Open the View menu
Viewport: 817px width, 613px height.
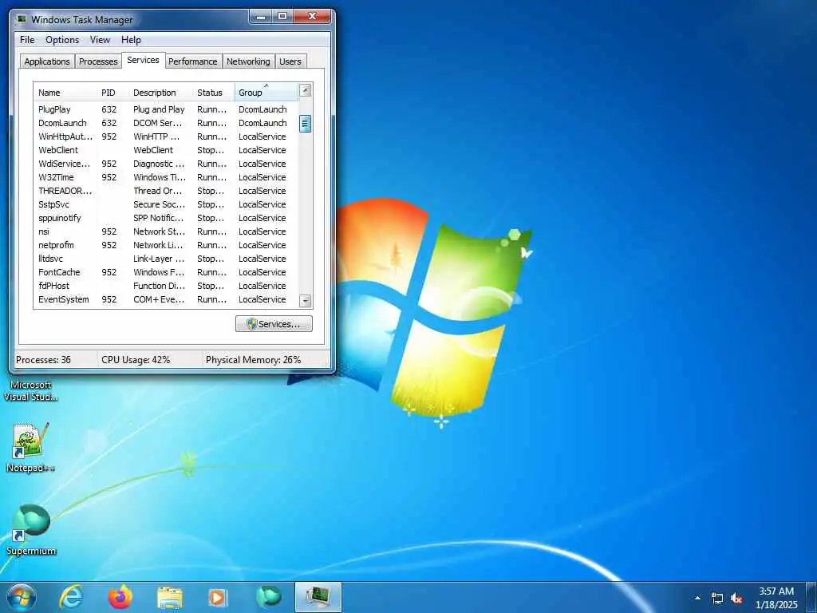(x=100, y=40)
